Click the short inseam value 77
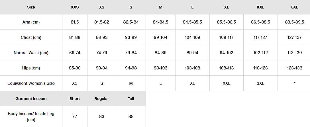Screen dimensions: 310x127 75,117
